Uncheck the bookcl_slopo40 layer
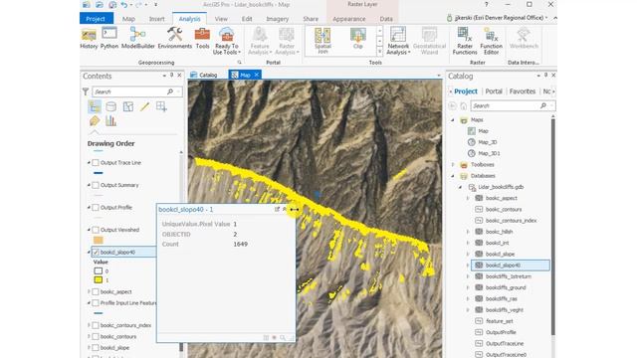 tap(96, 252)
